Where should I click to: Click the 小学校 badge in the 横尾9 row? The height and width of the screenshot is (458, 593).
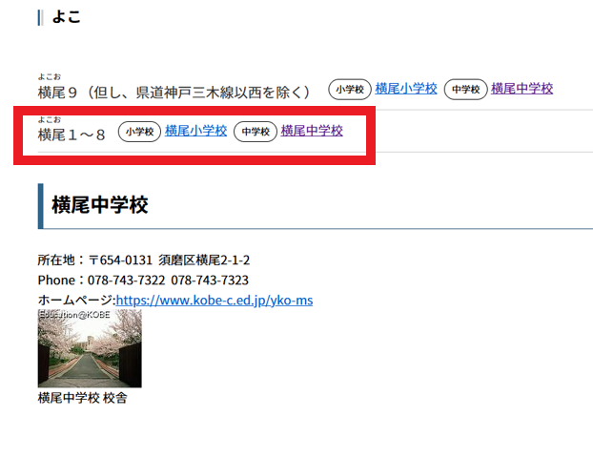(350, 90)
